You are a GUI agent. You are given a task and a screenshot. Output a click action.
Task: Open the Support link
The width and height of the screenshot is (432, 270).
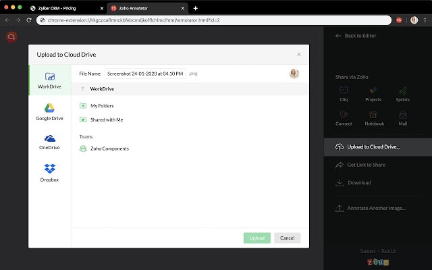(x=367, y=250)
